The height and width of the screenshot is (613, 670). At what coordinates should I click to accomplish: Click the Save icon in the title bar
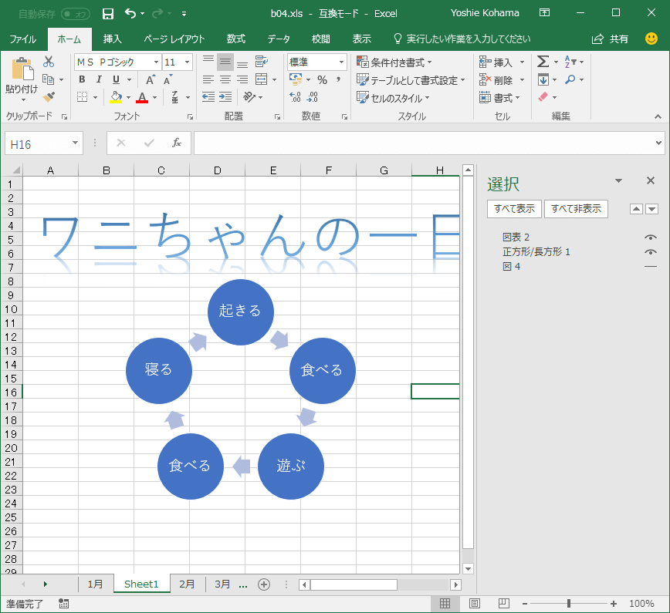[108, 14]
